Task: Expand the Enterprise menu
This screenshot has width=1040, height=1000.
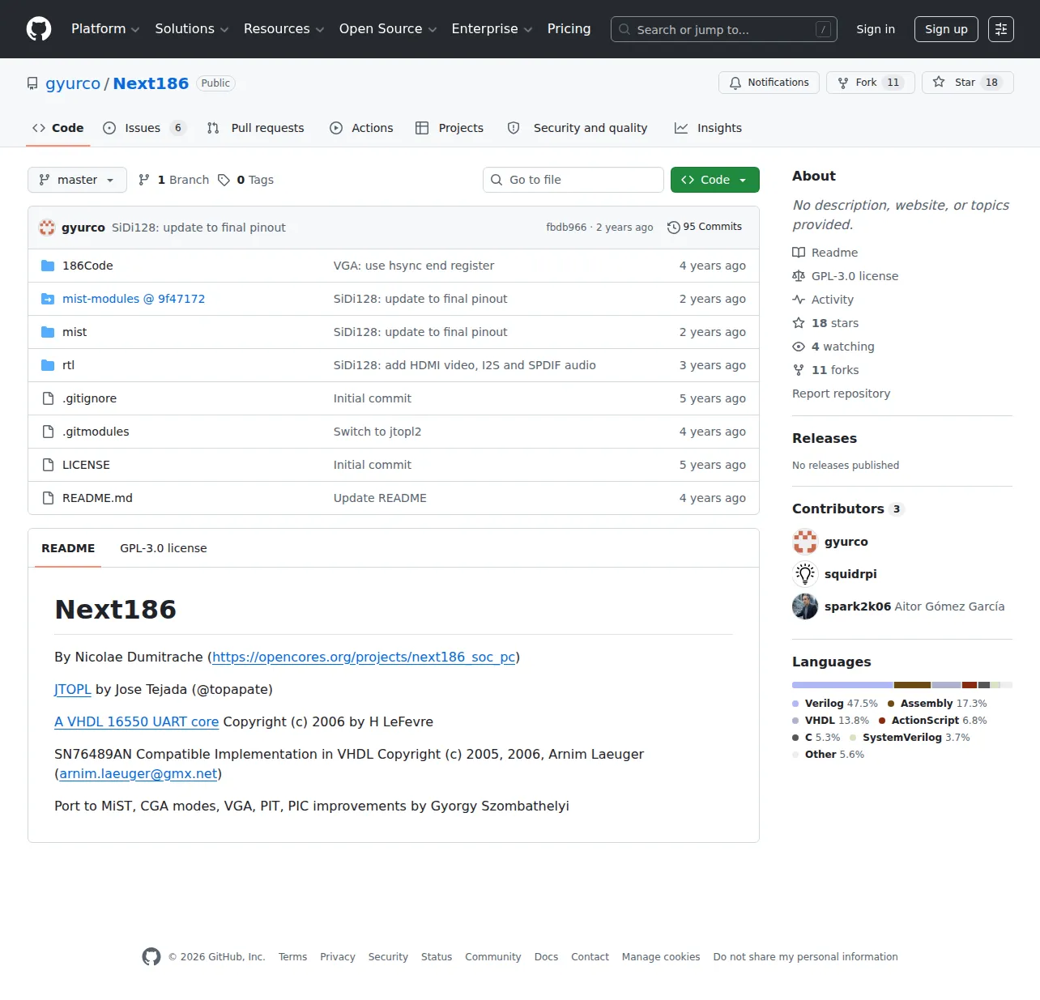Action: pos(492,29)
